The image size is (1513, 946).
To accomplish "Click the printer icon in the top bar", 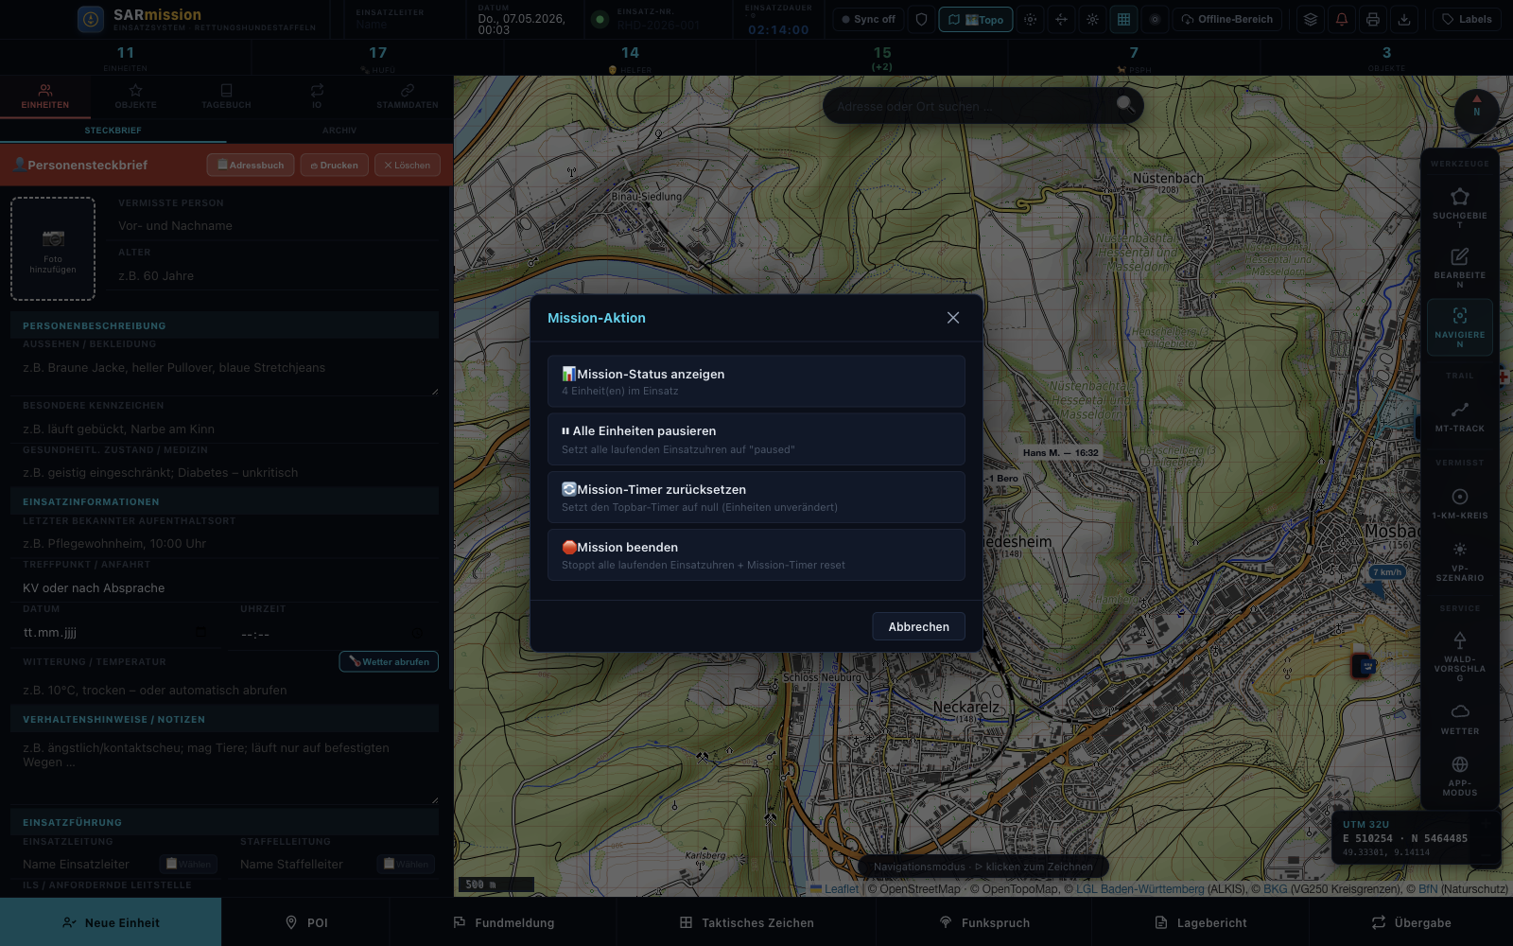I will (1373, 19).
